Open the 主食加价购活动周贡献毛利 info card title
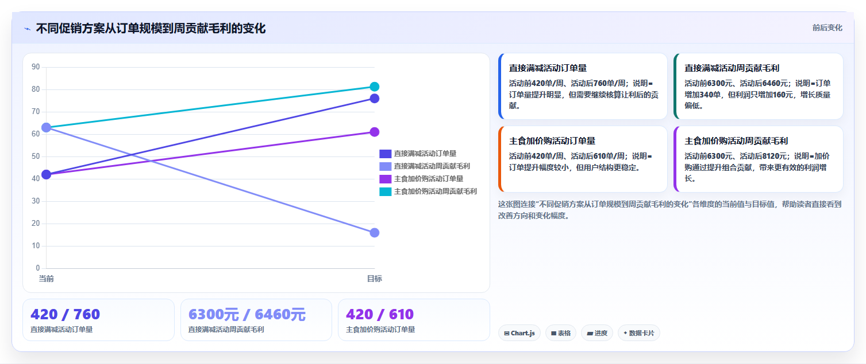866x364 pixels. coord(736,141)
